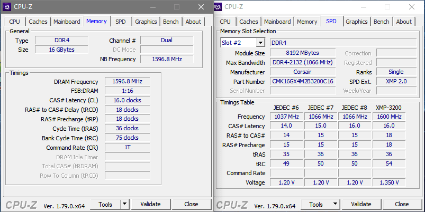Viewport: 425px width, 212px height.
Task: Click the FSB:DRAM ratio value 1:16
Action: tap(128, 91)
